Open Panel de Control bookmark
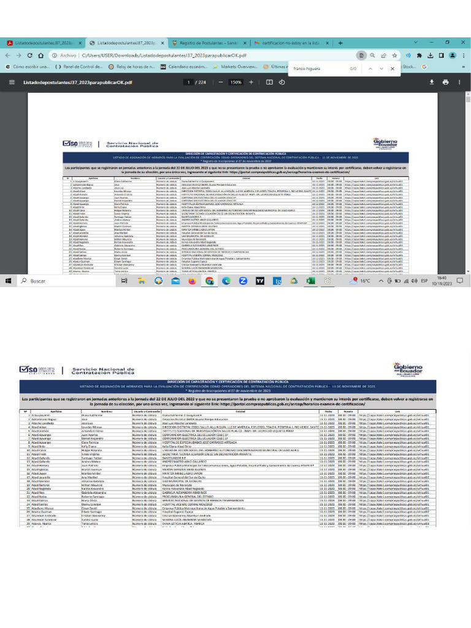The width and height of the screenshot is (471, 628). pyautogui.click(x=79, y=67)
